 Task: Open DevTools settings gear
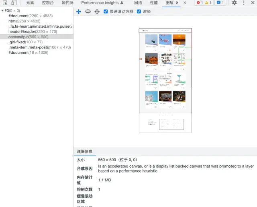(x=235, y=3)
